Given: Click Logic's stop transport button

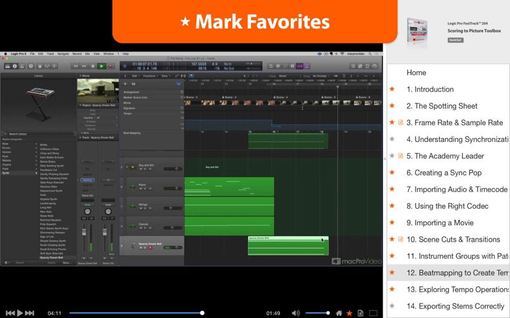Looking at the screenshot, I should point(92,66).
